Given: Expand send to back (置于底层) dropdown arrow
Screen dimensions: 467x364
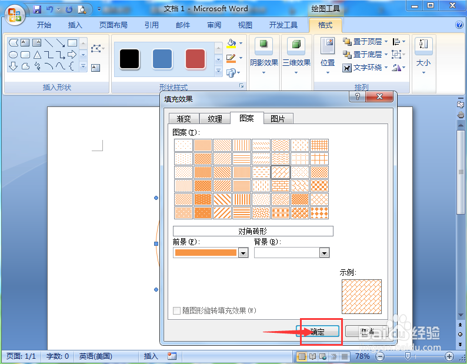Looking at the screenshot, I should tap(386, 55).
